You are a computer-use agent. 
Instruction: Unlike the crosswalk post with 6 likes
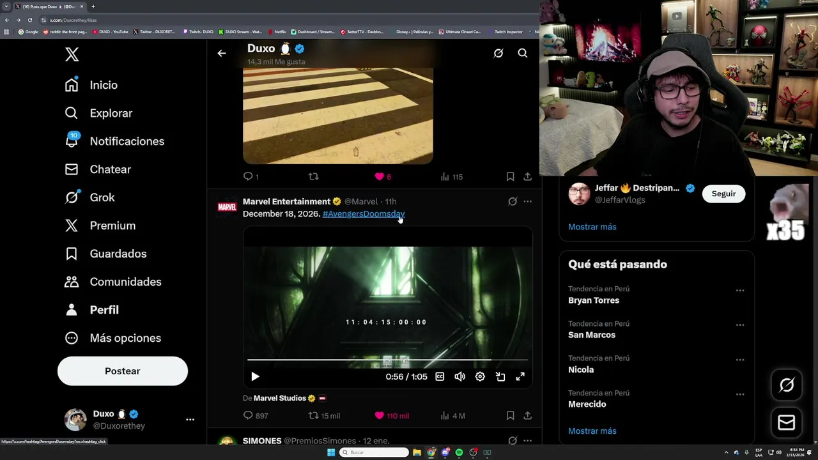pos(383,176)
